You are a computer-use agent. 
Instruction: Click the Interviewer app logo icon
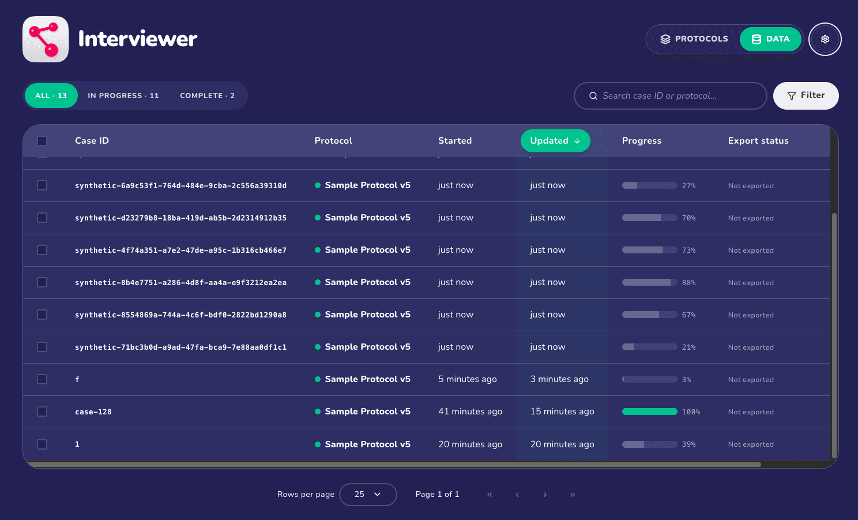pos(46,39)
